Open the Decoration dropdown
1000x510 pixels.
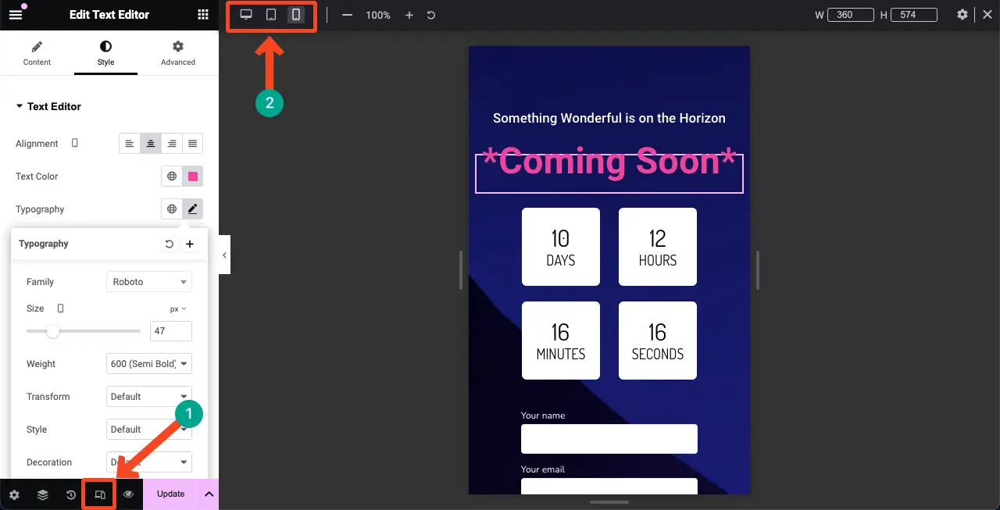tap(149, 462)
